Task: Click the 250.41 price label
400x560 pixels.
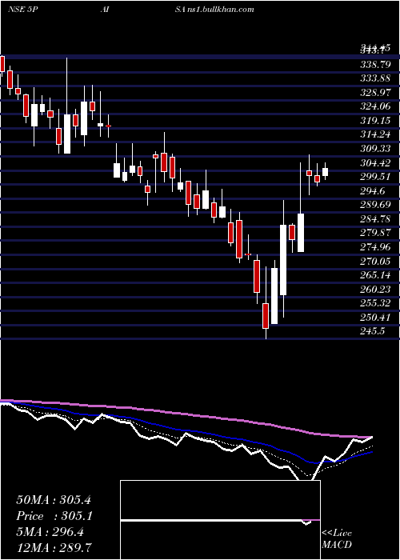Action: (375, 317)
